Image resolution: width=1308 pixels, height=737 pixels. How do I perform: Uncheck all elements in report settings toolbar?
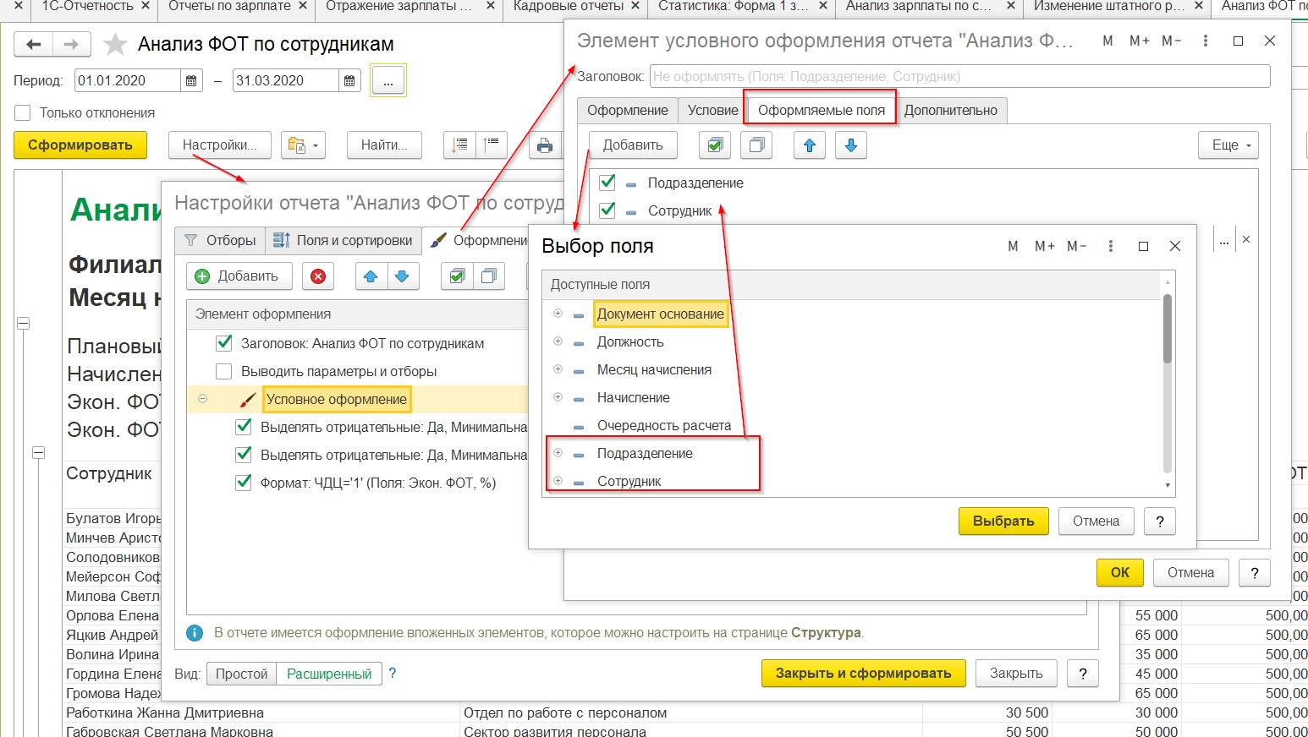489,276
